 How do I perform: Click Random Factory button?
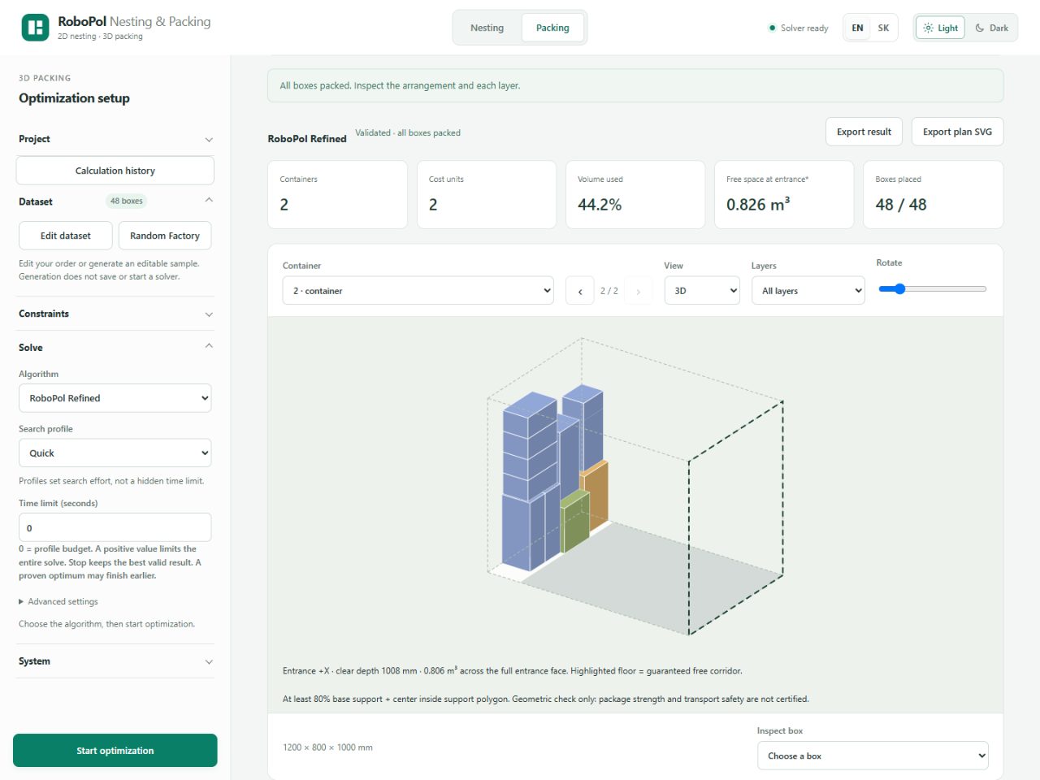pos(165,236)
